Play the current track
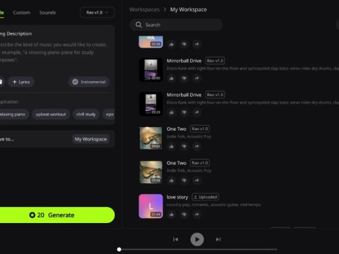 pyautogui.click(x=197, y=239)
